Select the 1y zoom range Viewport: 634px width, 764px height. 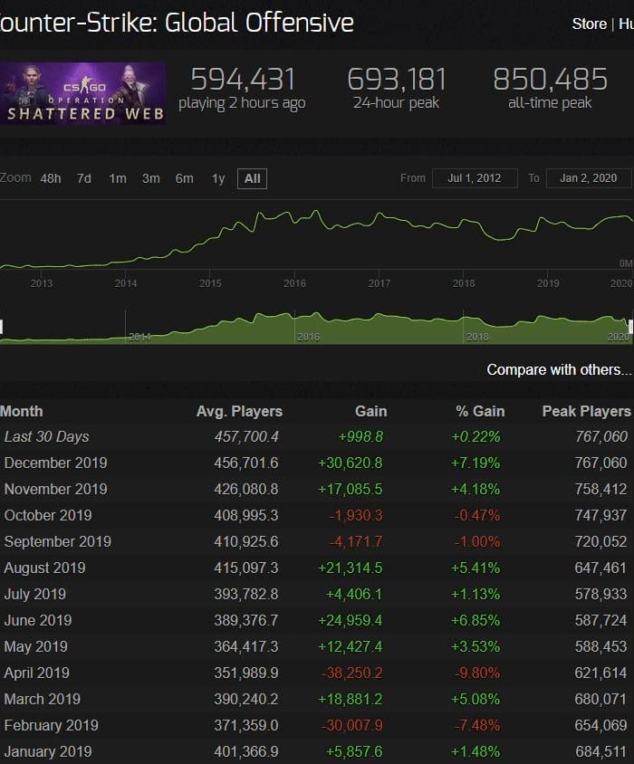coord(218,178)
